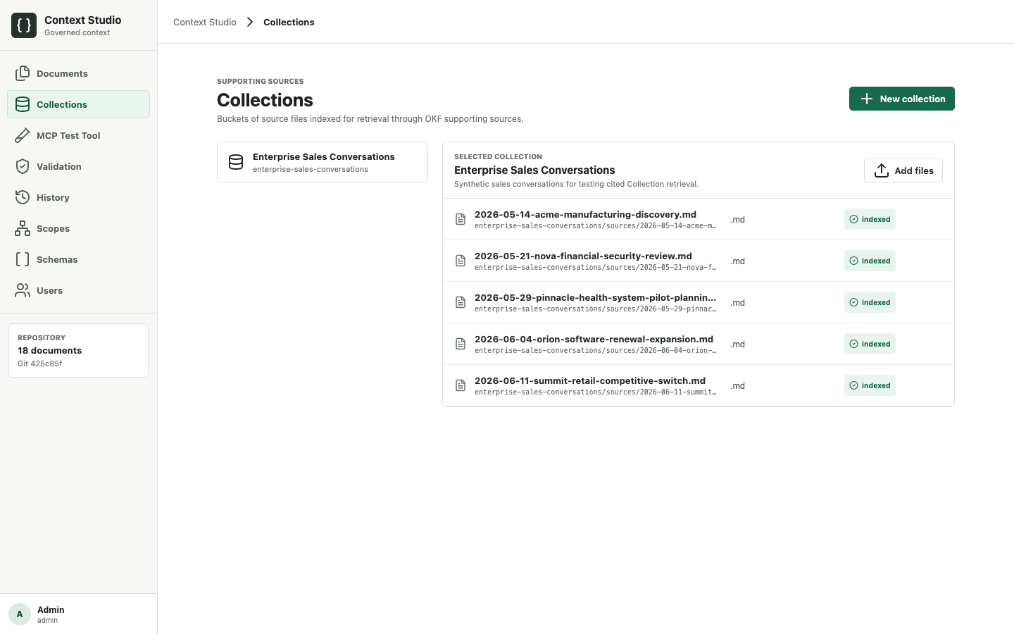Click file icon for pinnacle-health-system row
This screenshot has height=634, width=1014.
[461, 302]
